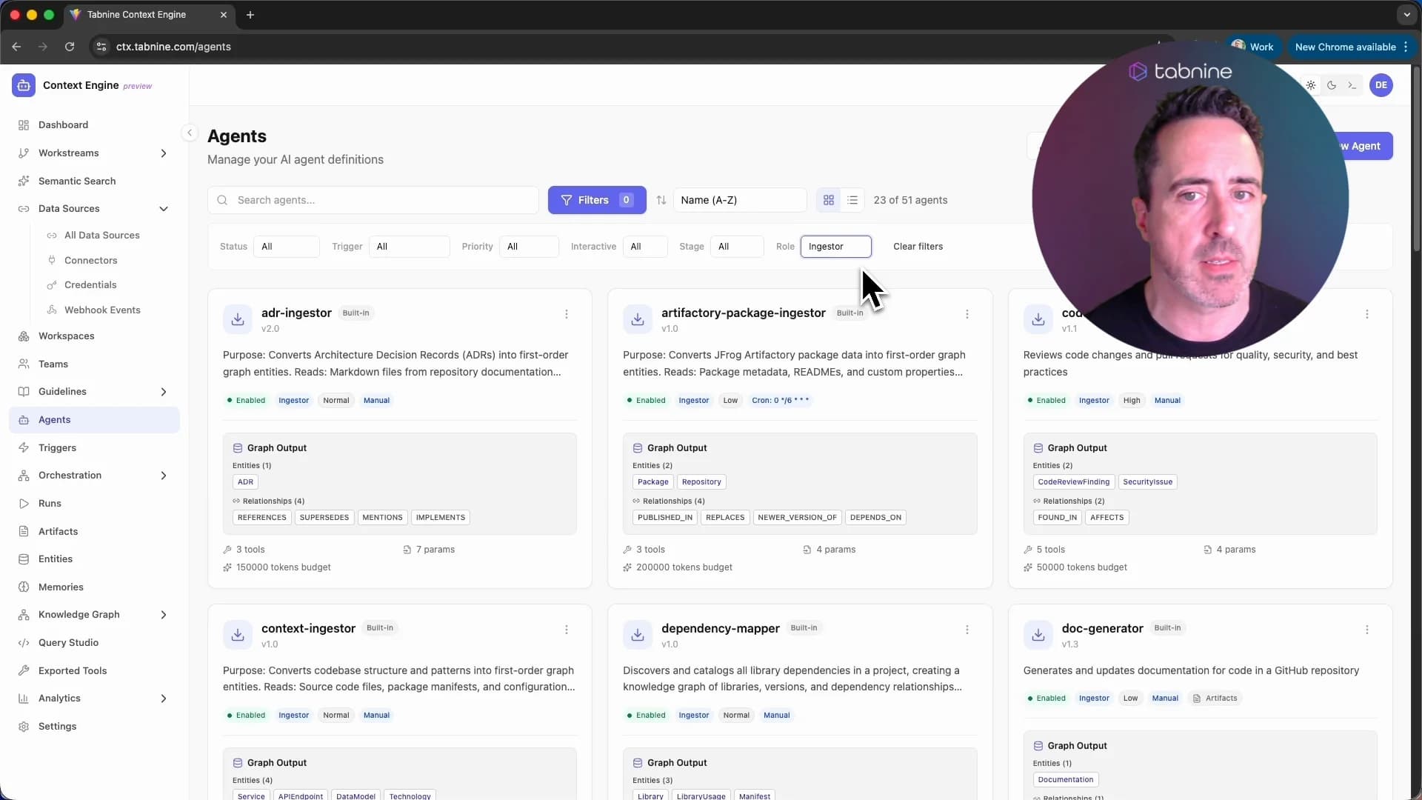The image size is (1422, 800).
Task: Toggle the Filters button
Action: tap(597, 200)
